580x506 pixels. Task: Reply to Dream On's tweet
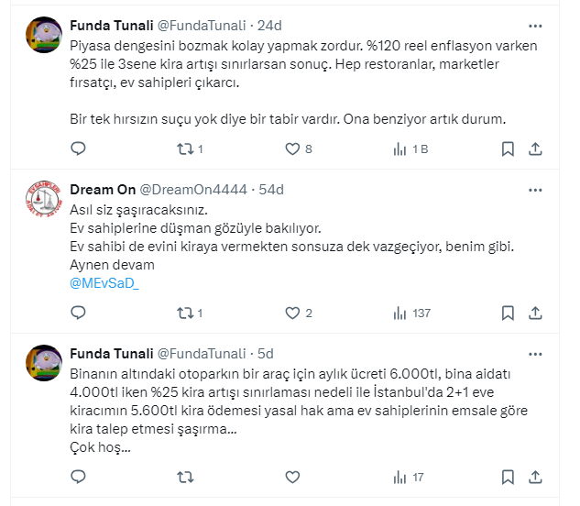point(79,313)
